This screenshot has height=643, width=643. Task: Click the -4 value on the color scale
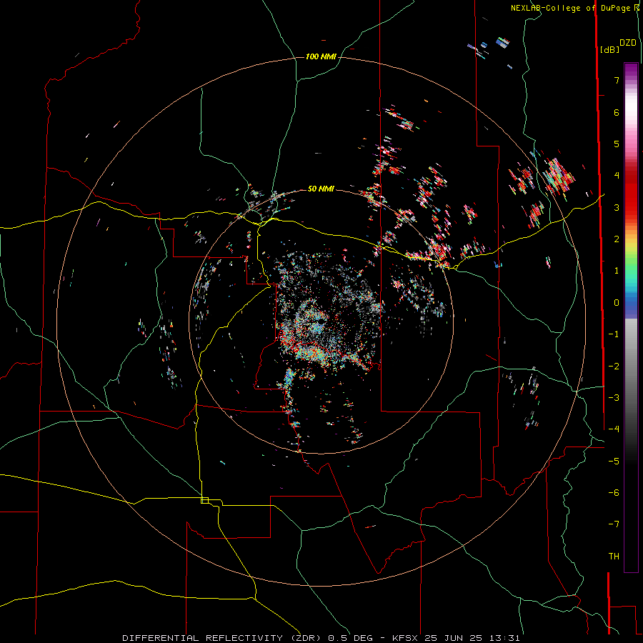[x=614, y=429]
